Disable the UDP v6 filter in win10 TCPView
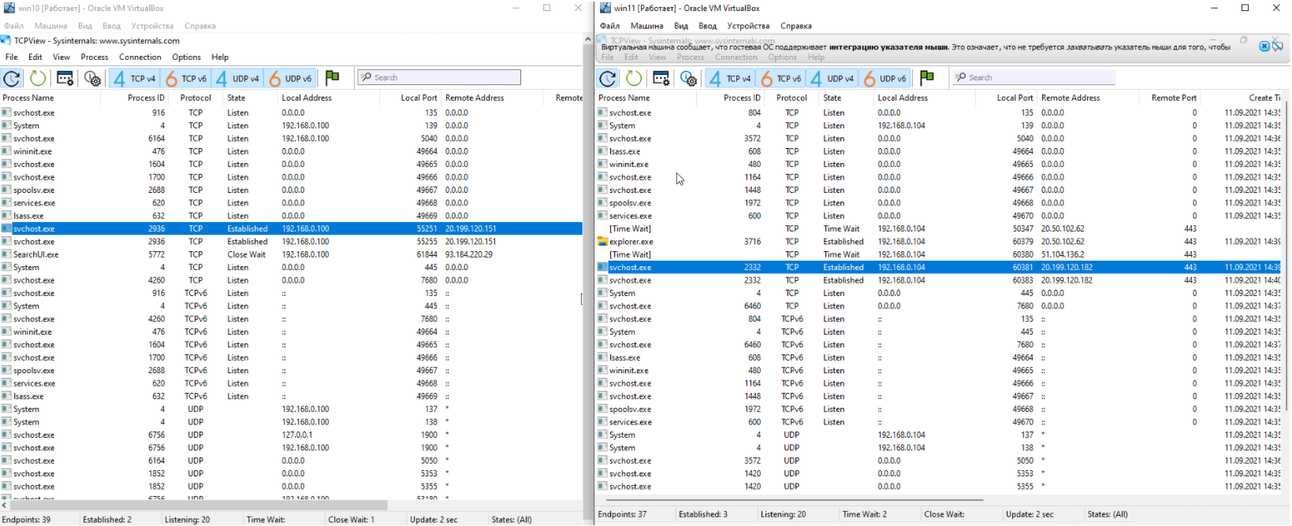This screenshot has height=526, width=1292. tap(291, 78)
